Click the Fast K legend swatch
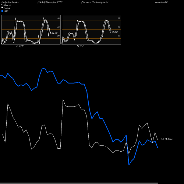Screen dimensions: 184x184 tap(2, 7)
